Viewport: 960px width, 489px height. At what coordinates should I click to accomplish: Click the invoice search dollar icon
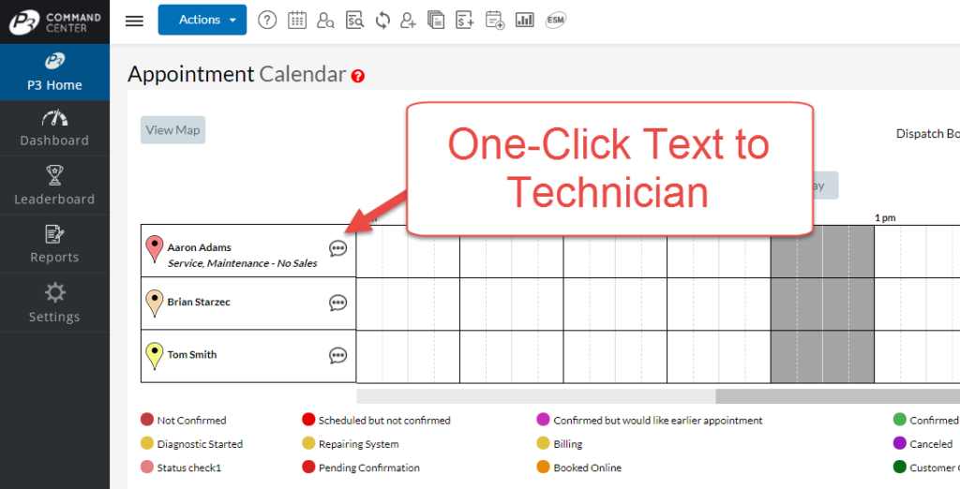pyautogui.click(x=354, y=21)
